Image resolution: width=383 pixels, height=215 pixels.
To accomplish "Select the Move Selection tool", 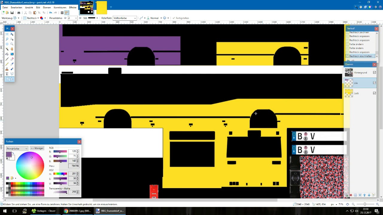I will click(12, 39).
